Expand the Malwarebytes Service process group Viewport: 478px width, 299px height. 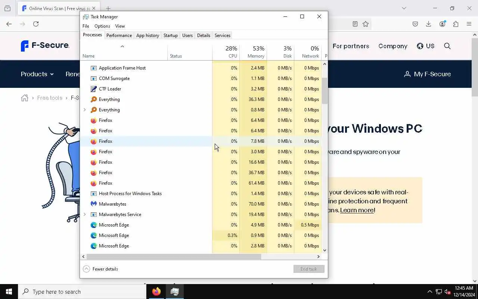coord(85,215)
